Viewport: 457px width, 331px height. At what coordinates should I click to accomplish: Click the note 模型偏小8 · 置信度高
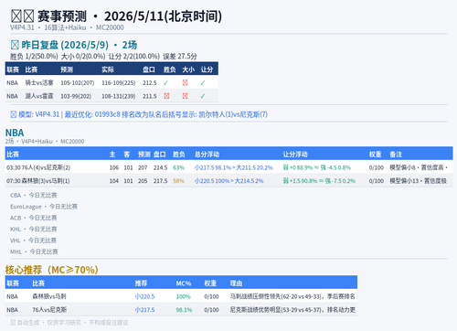419,167
